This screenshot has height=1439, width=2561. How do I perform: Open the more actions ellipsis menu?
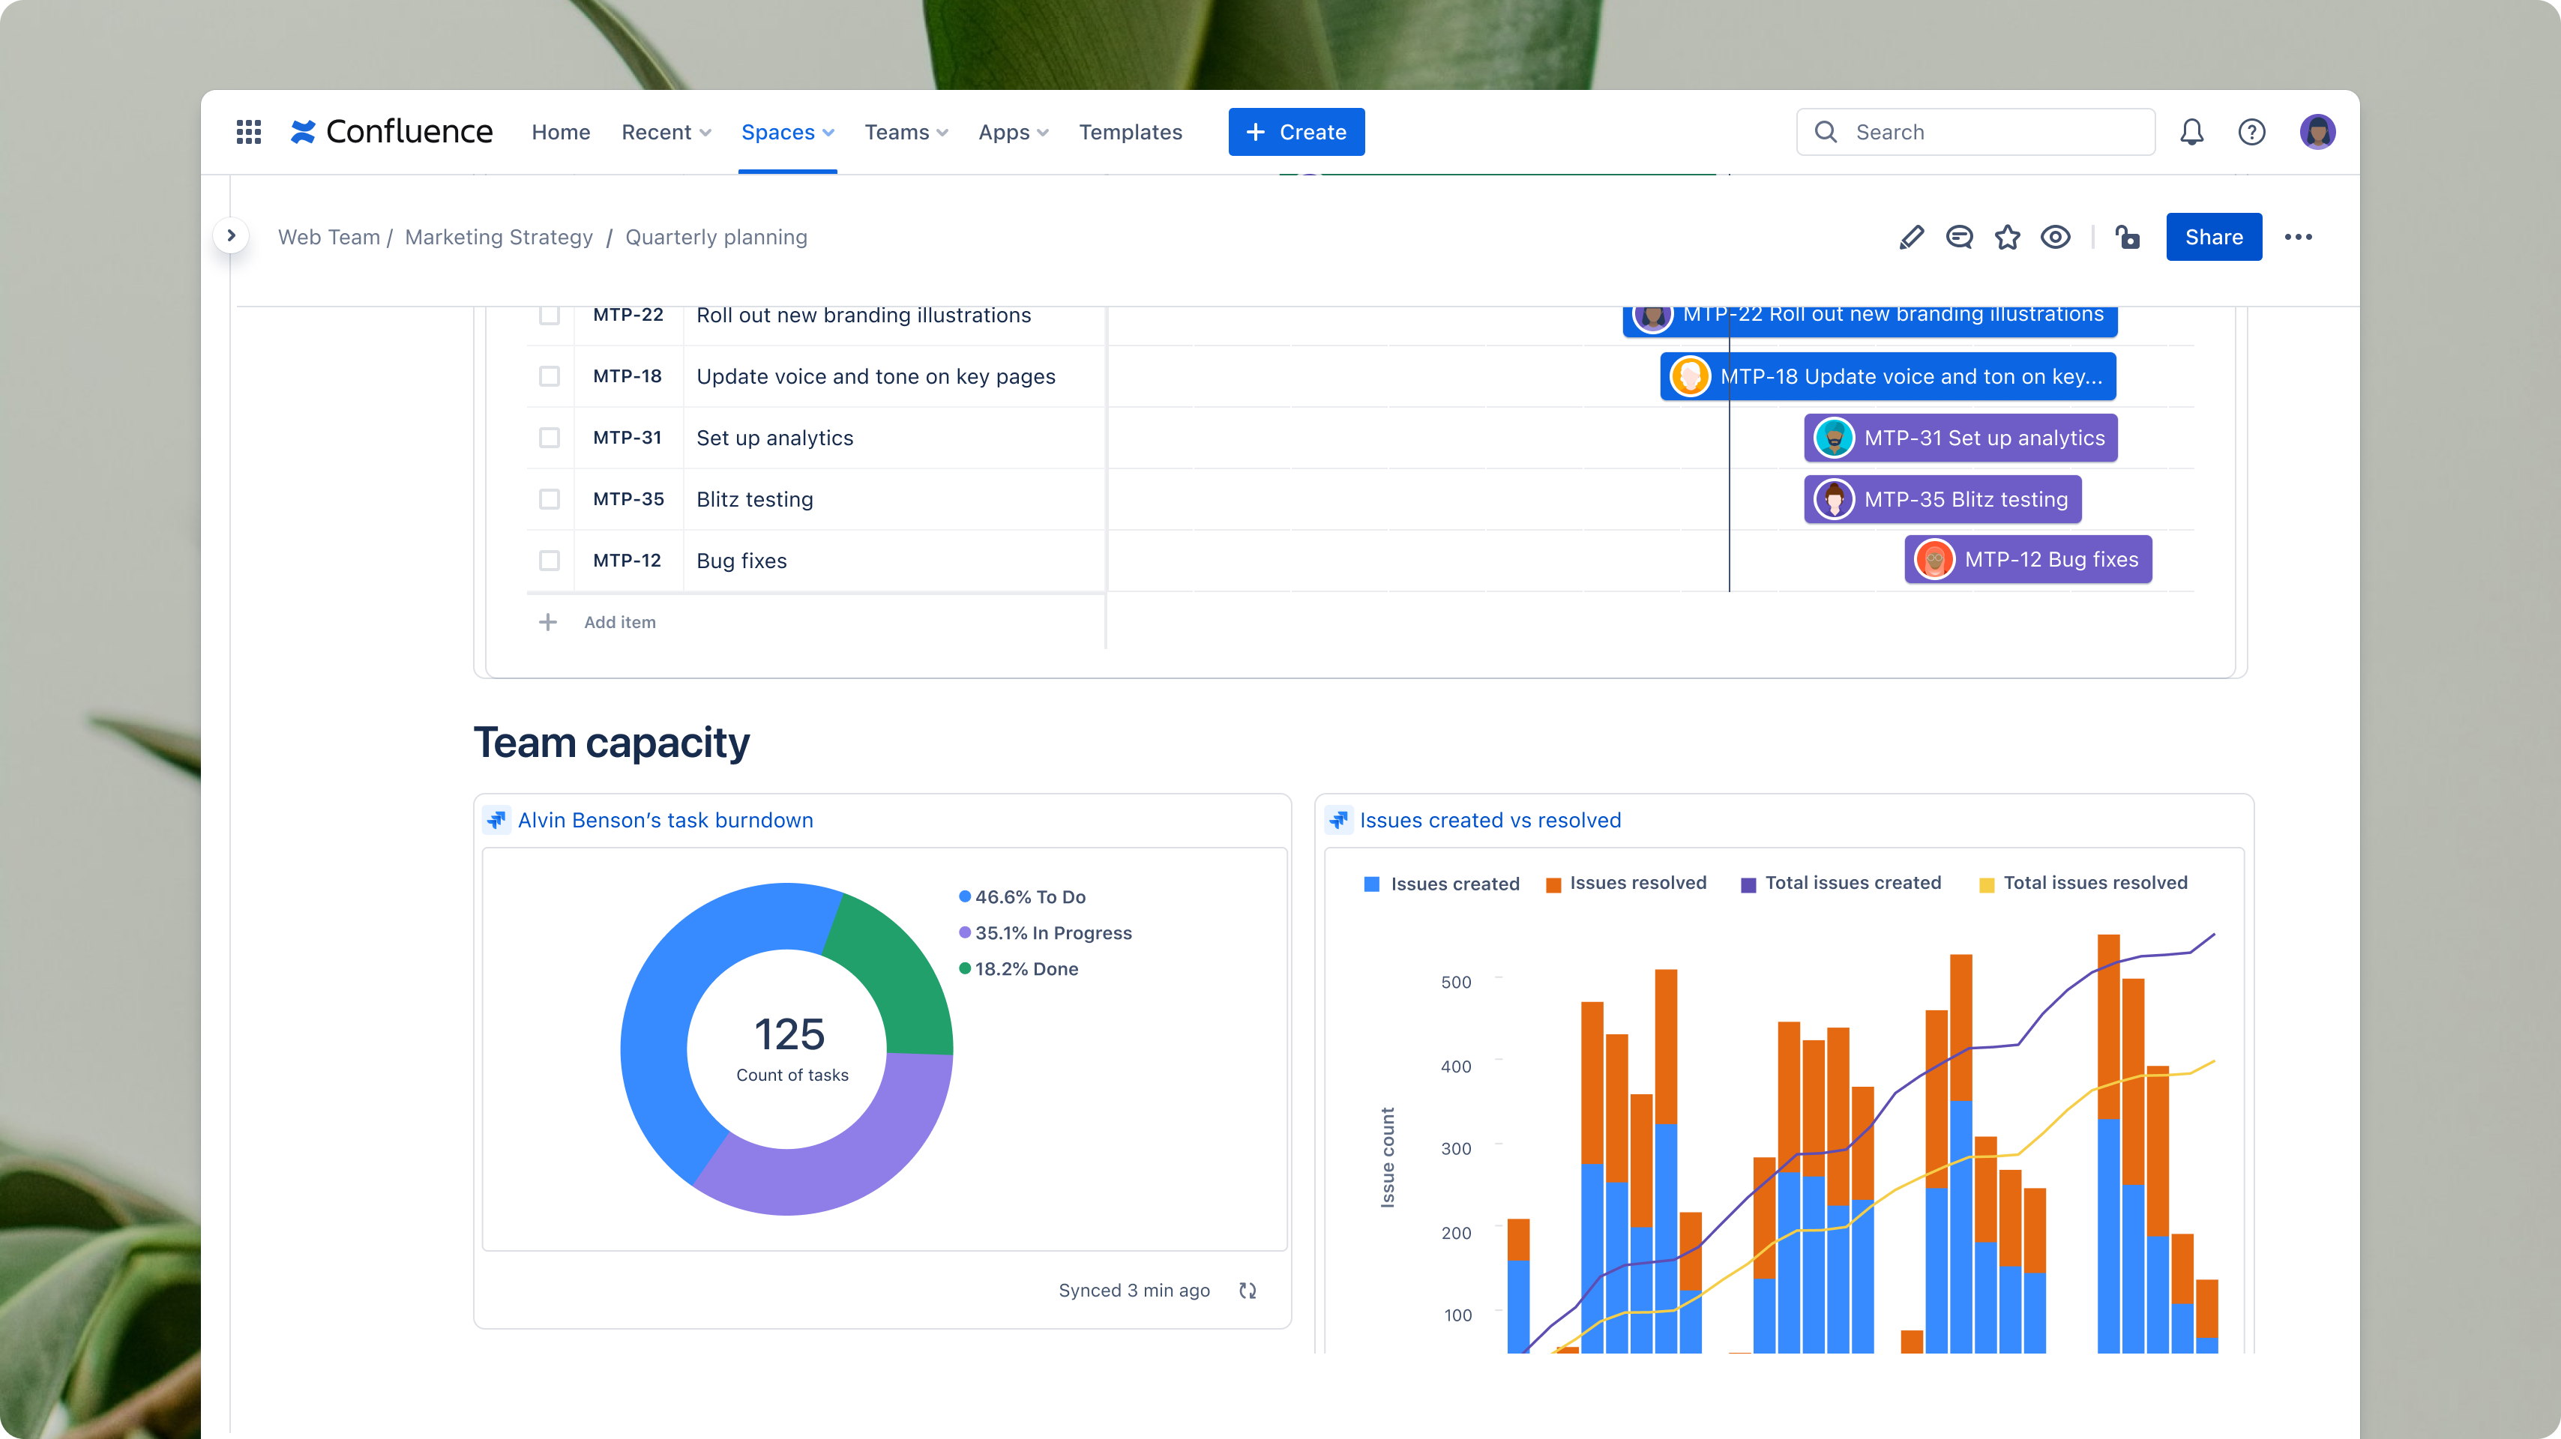click(2299, 238)
